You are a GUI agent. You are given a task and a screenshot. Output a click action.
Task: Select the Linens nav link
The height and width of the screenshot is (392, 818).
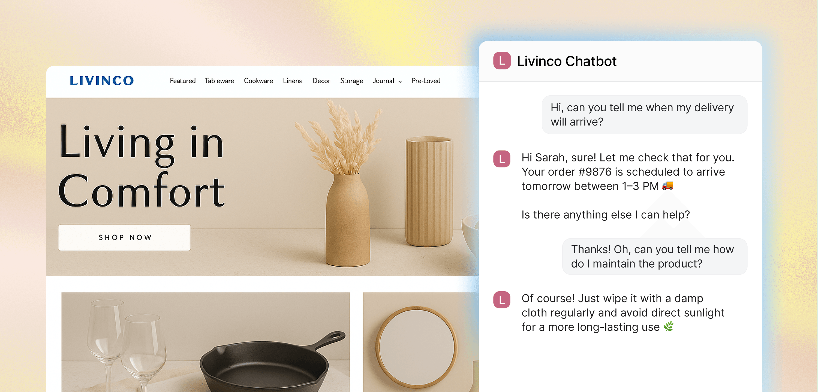point(292,81)
